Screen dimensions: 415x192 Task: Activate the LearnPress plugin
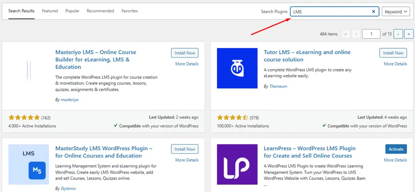[396, 149]
